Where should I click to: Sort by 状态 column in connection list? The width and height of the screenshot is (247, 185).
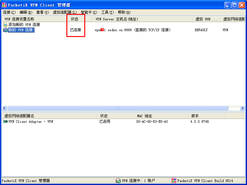point(80,19)
